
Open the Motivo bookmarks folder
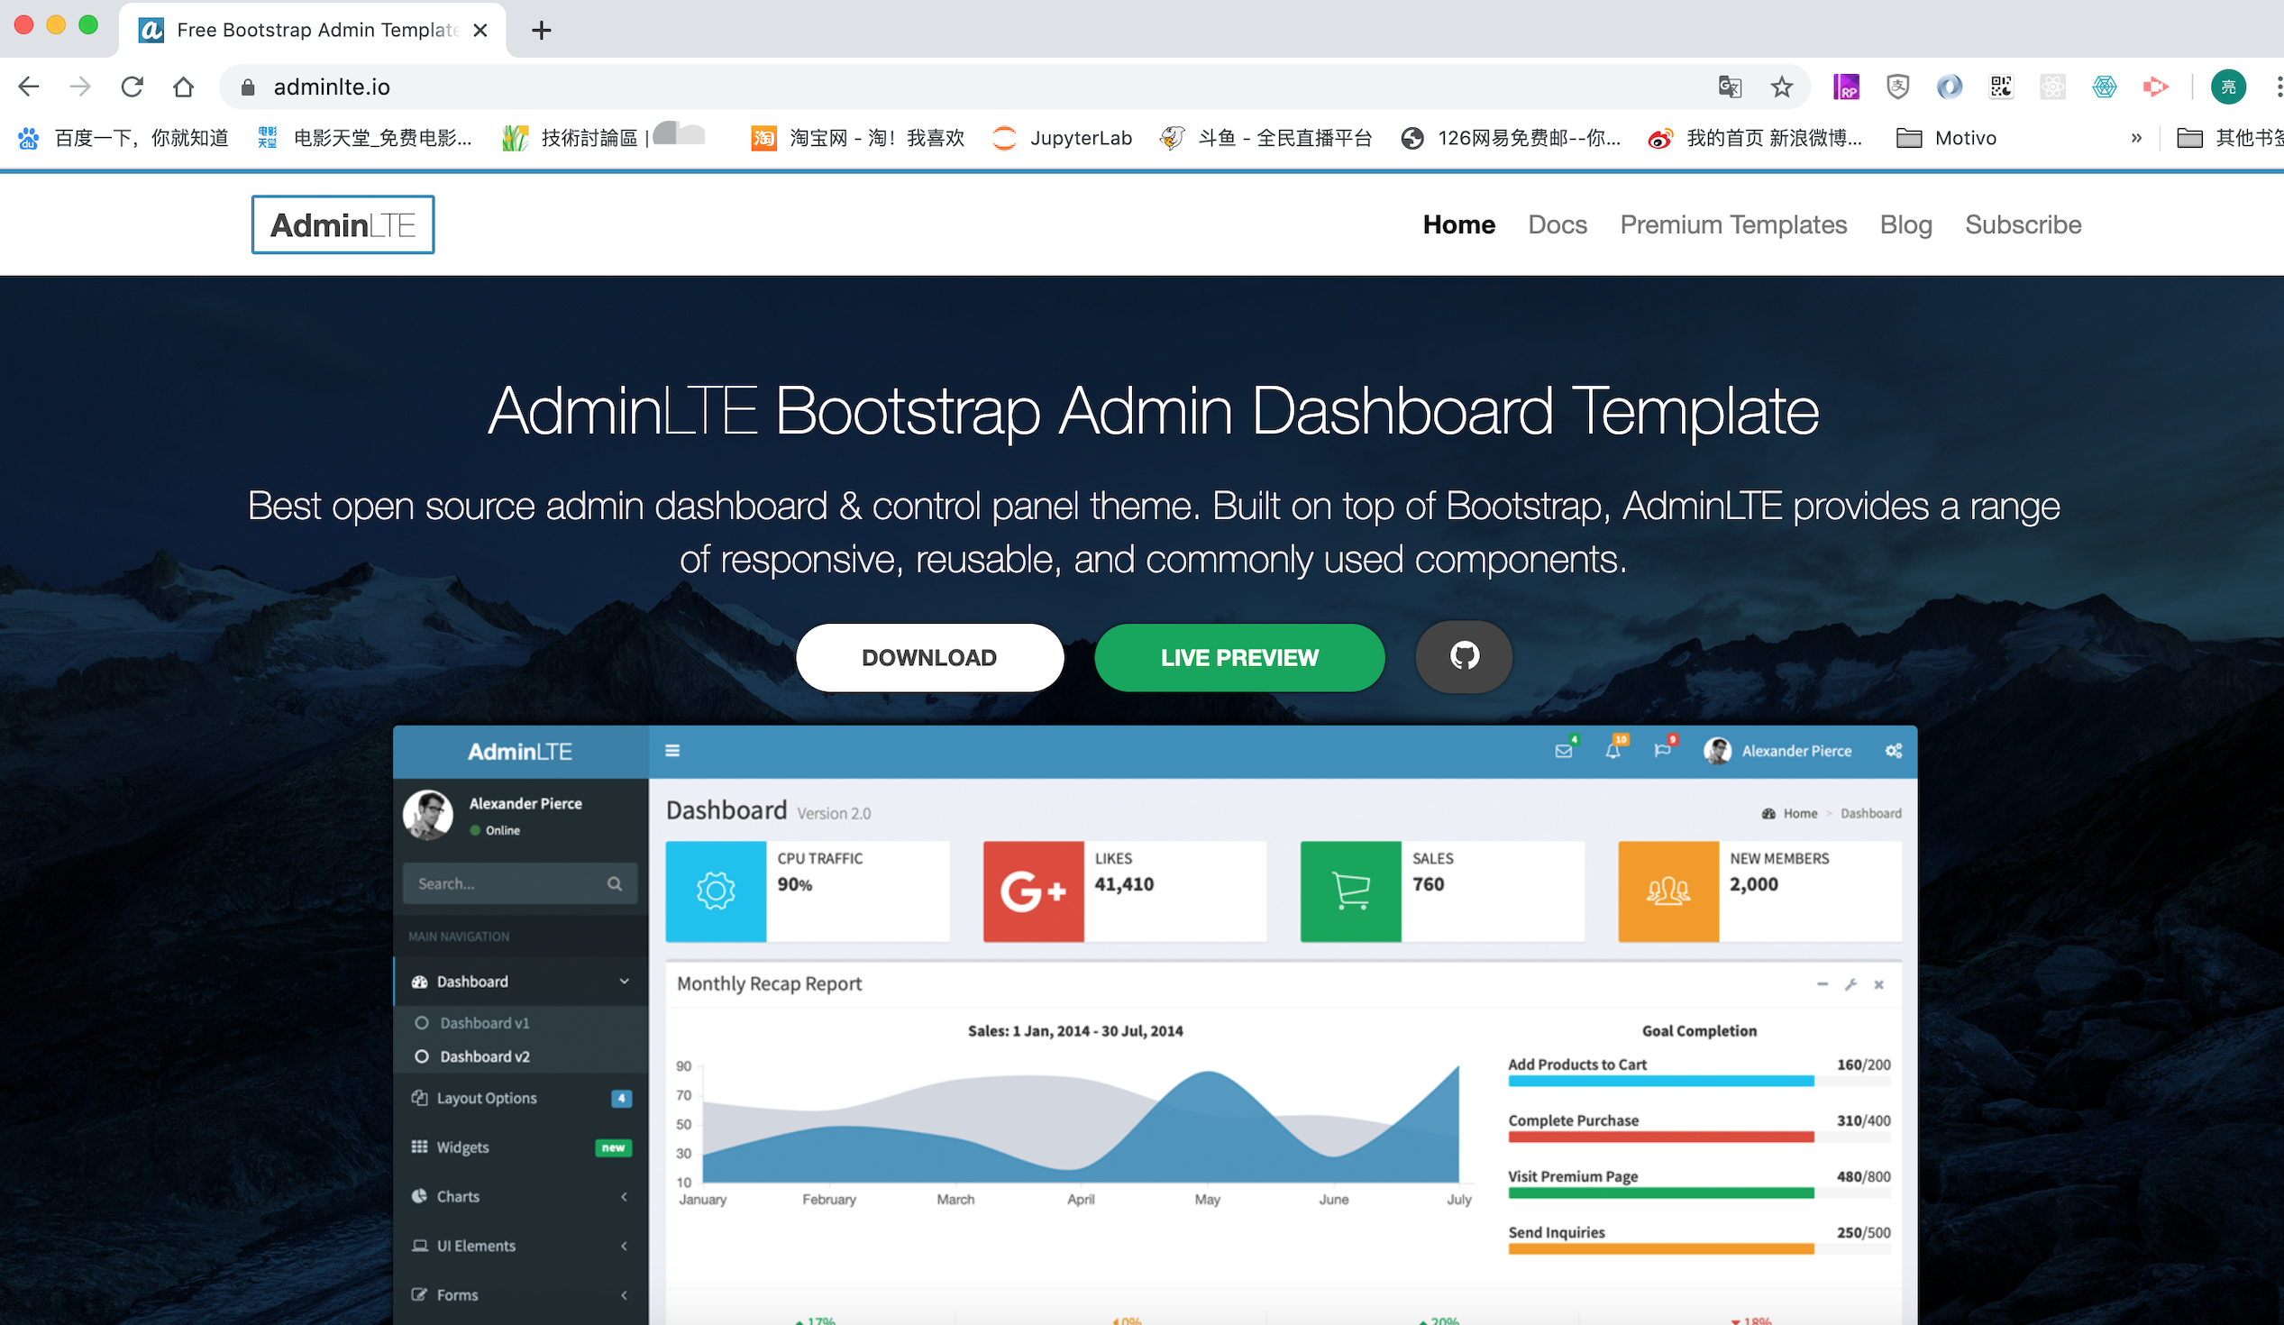point(1947,138)
